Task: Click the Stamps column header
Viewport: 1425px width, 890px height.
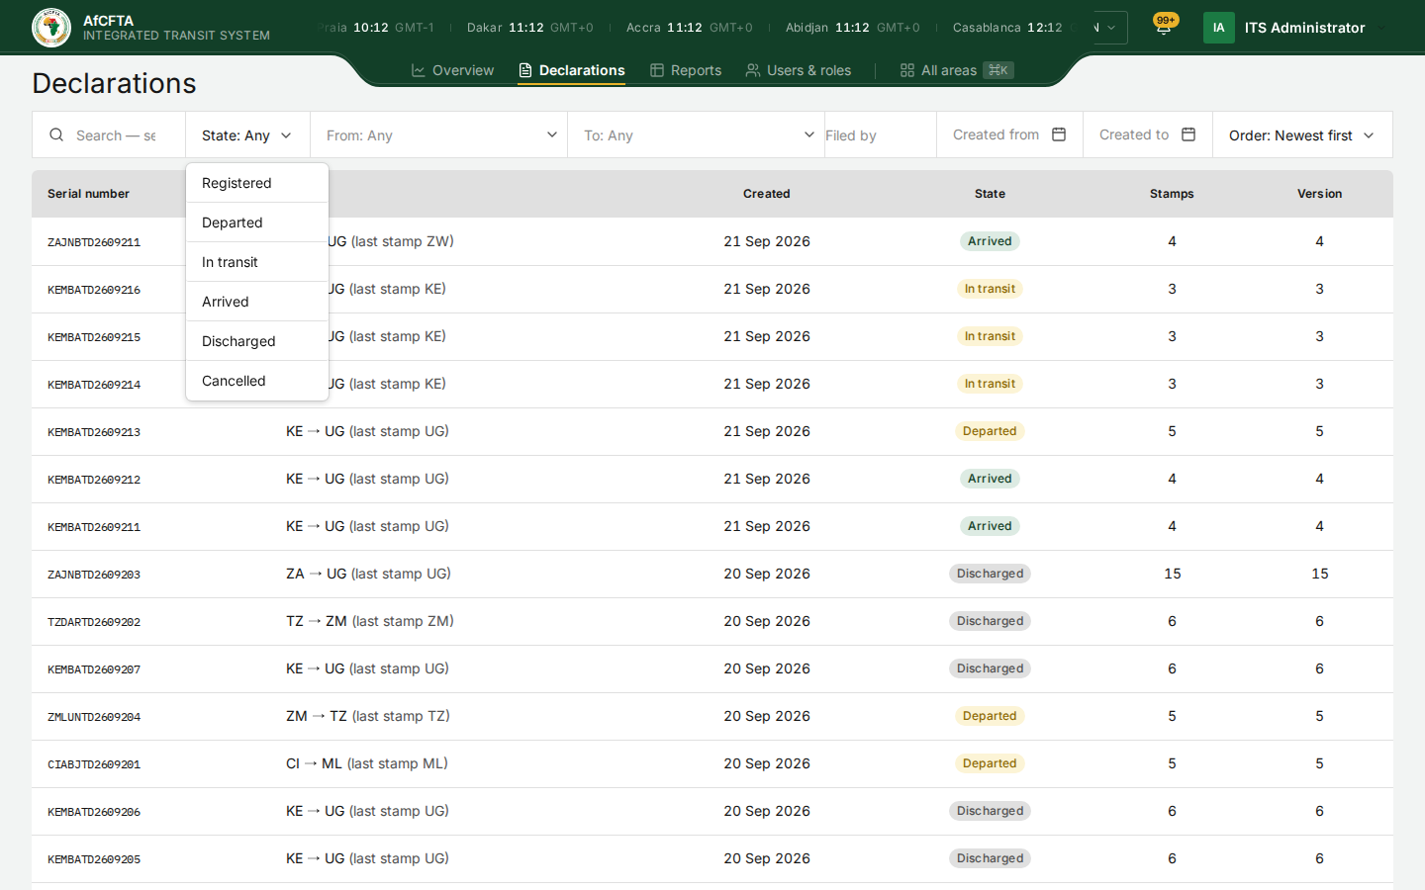Action: click(1172, 194)
